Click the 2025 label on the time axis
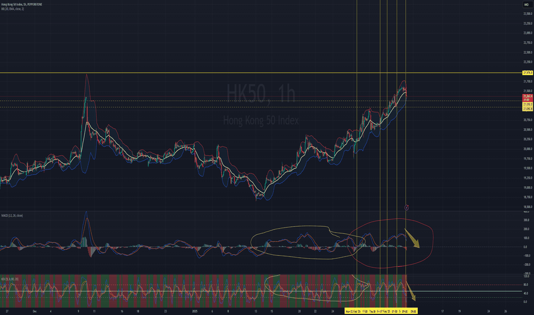Viewport: 534px width, 315px height. pyautogui.click(x=195, y=311)
